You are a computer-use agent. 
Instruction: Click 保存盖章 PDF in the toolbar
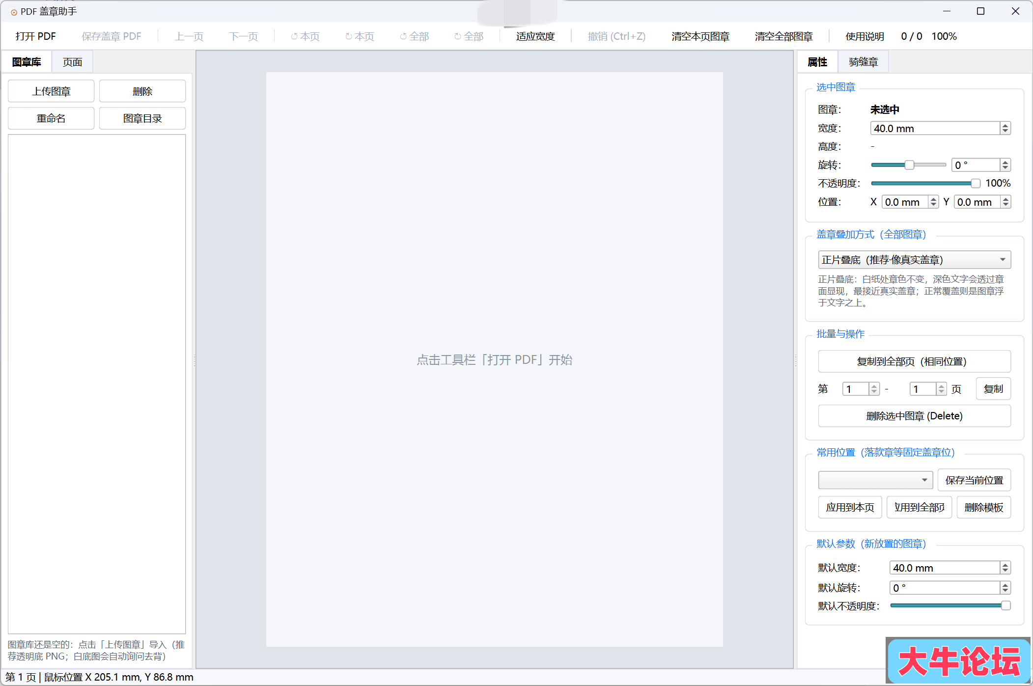click(x=112, y=36)
